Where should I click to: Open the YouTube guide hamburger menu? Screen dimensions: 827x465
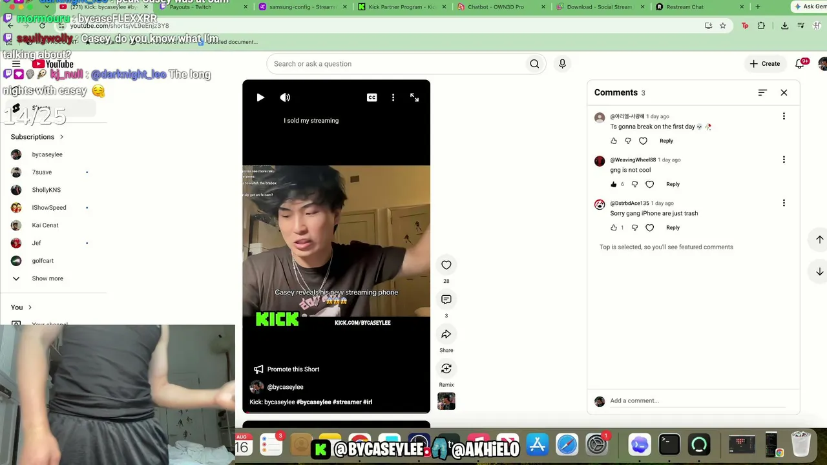coord(16,64)
